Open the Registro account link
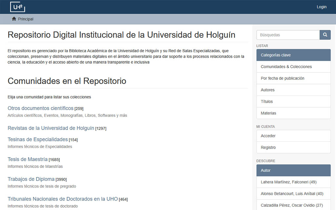Screen dimensions: 336x210 268,148
